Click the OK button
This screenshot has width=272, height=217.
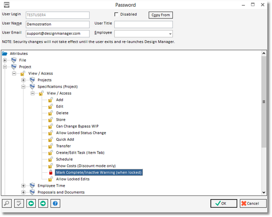(x=224, y=203)
